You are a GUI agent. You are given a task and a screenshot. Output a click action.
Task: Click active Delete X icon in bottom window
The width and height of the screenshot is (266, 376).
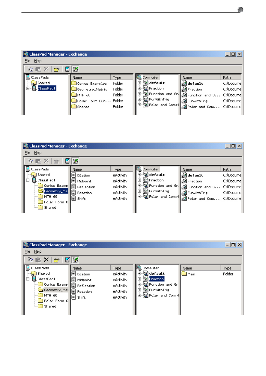[x=46, y=260]
